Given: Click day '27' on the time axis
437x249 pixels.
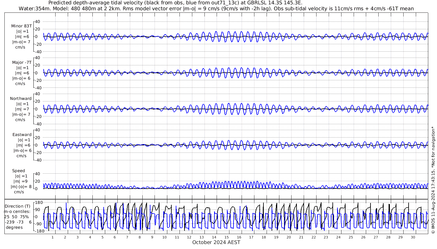Looking at the screenshot, I should pyautogui.click(x=376, y=237).
